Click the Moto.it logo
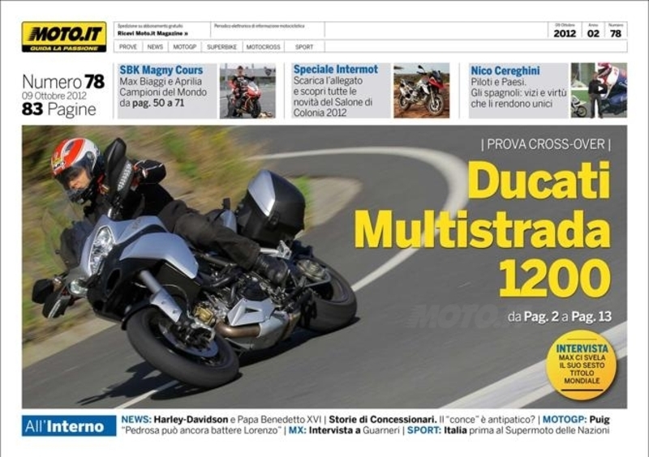 [x=64, y=36]
